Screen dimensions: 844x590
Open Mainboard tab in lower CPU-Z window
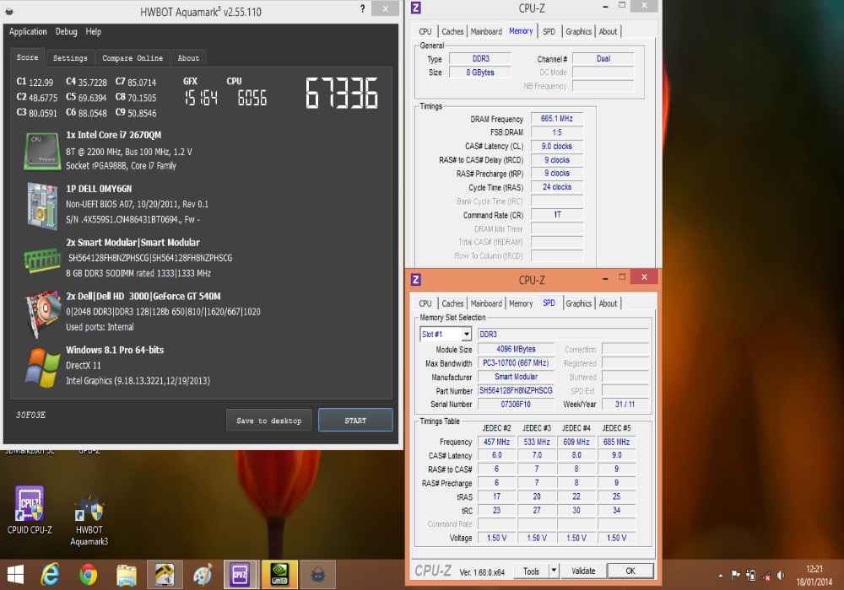click(x=486, y=303)
